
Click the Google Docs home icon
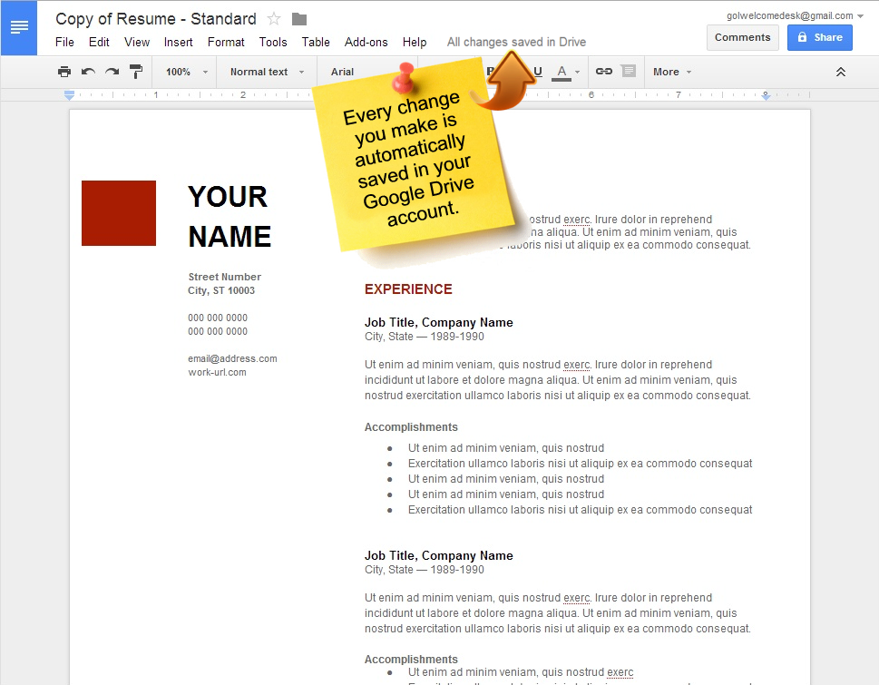[x=18, y=27]
